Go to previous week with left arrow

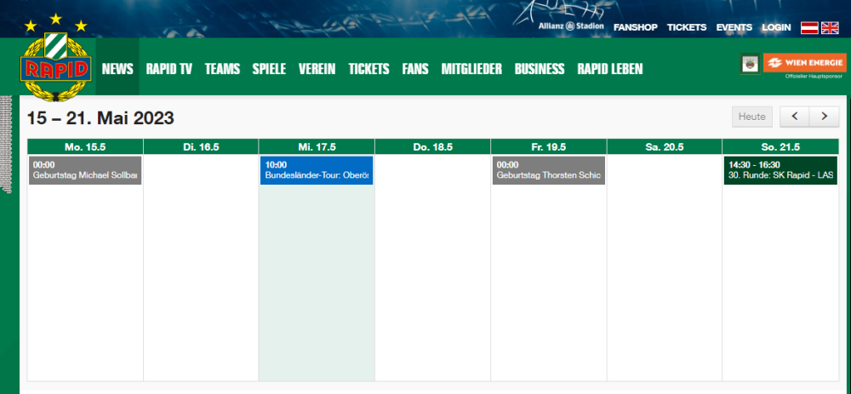coord(794,117)
